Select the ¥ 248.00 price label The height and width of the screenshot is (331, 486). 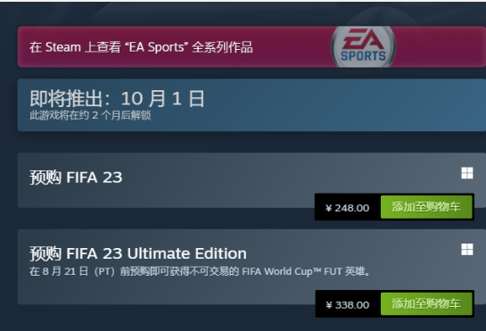pos(348,208)
